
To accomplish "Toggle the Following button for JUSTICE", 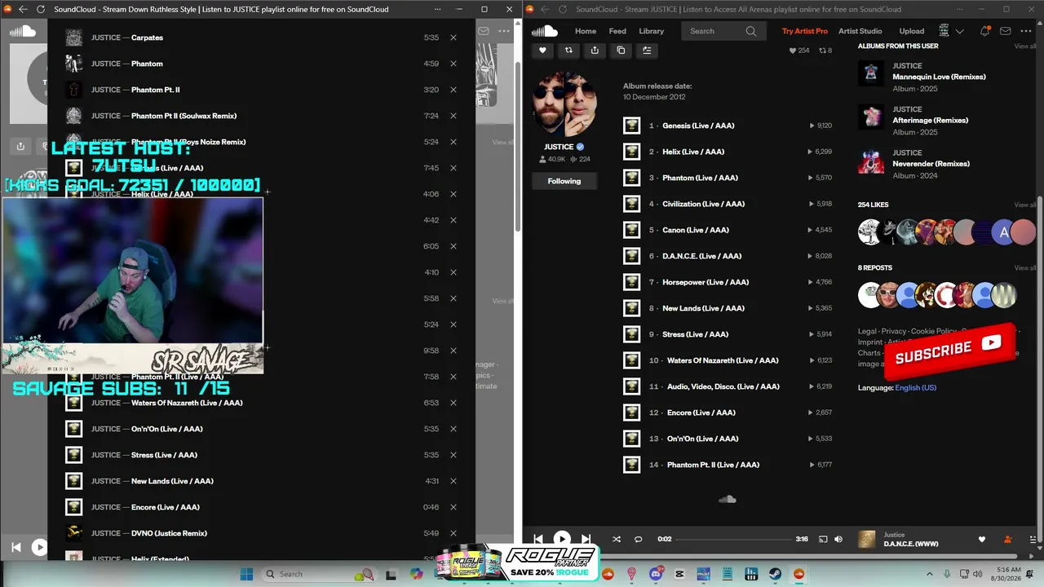I will pyautogui.click(x=564, y=181).
